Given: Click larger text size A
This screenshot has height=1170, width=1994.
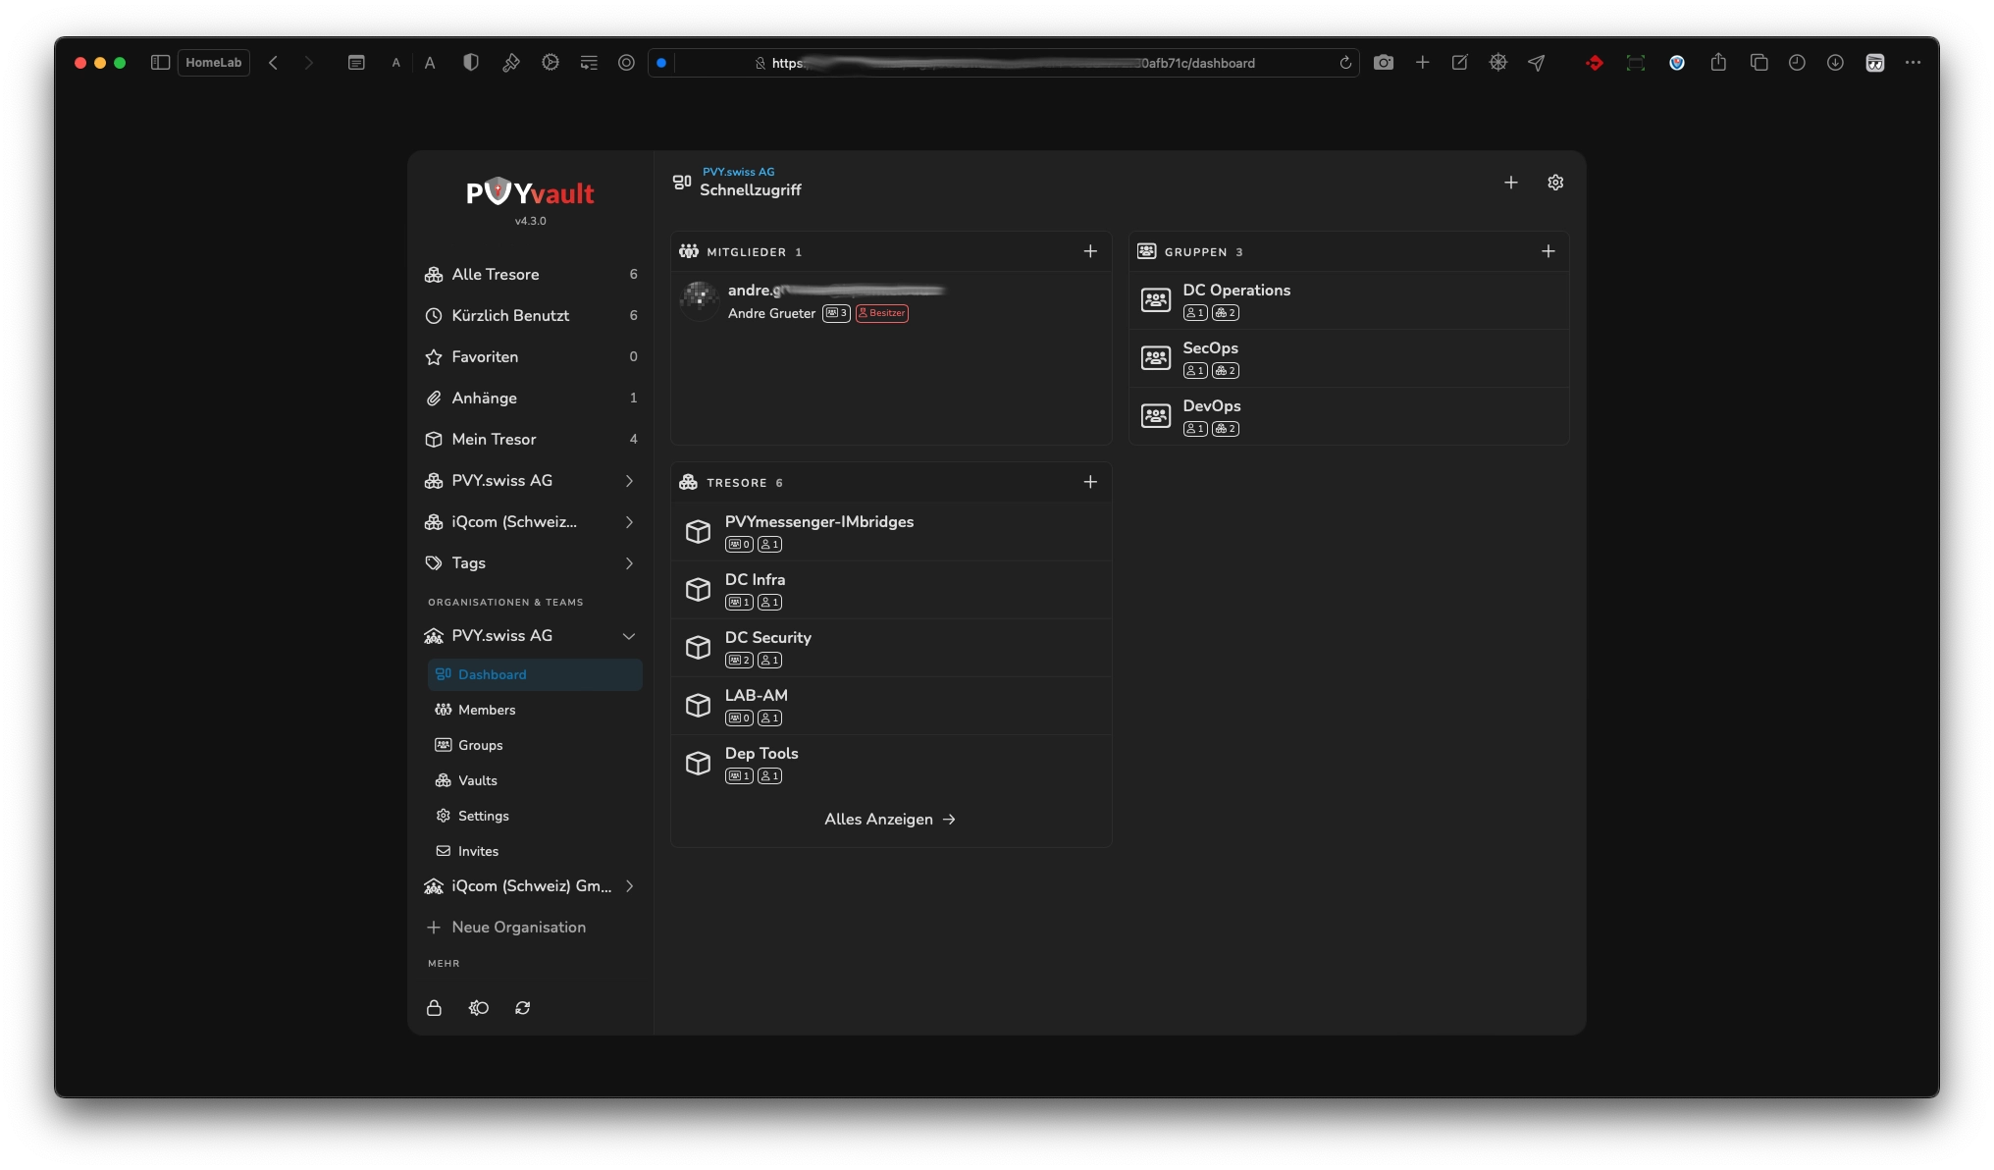Looking at the screenshot, I should tap(430, 63).
